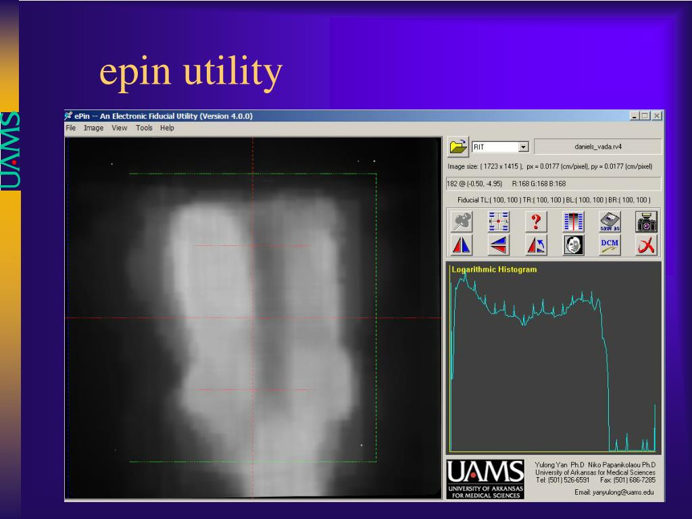Viewport: 692px width, 519px height.
Task: Capture a snapshot with the camera icon
Action: point(647,221)
